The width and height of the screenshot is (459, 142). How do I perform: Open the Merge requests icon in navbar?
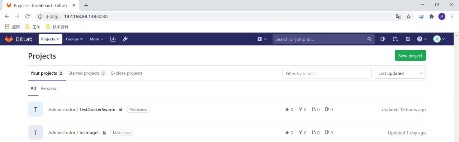(x=395, y=39)
